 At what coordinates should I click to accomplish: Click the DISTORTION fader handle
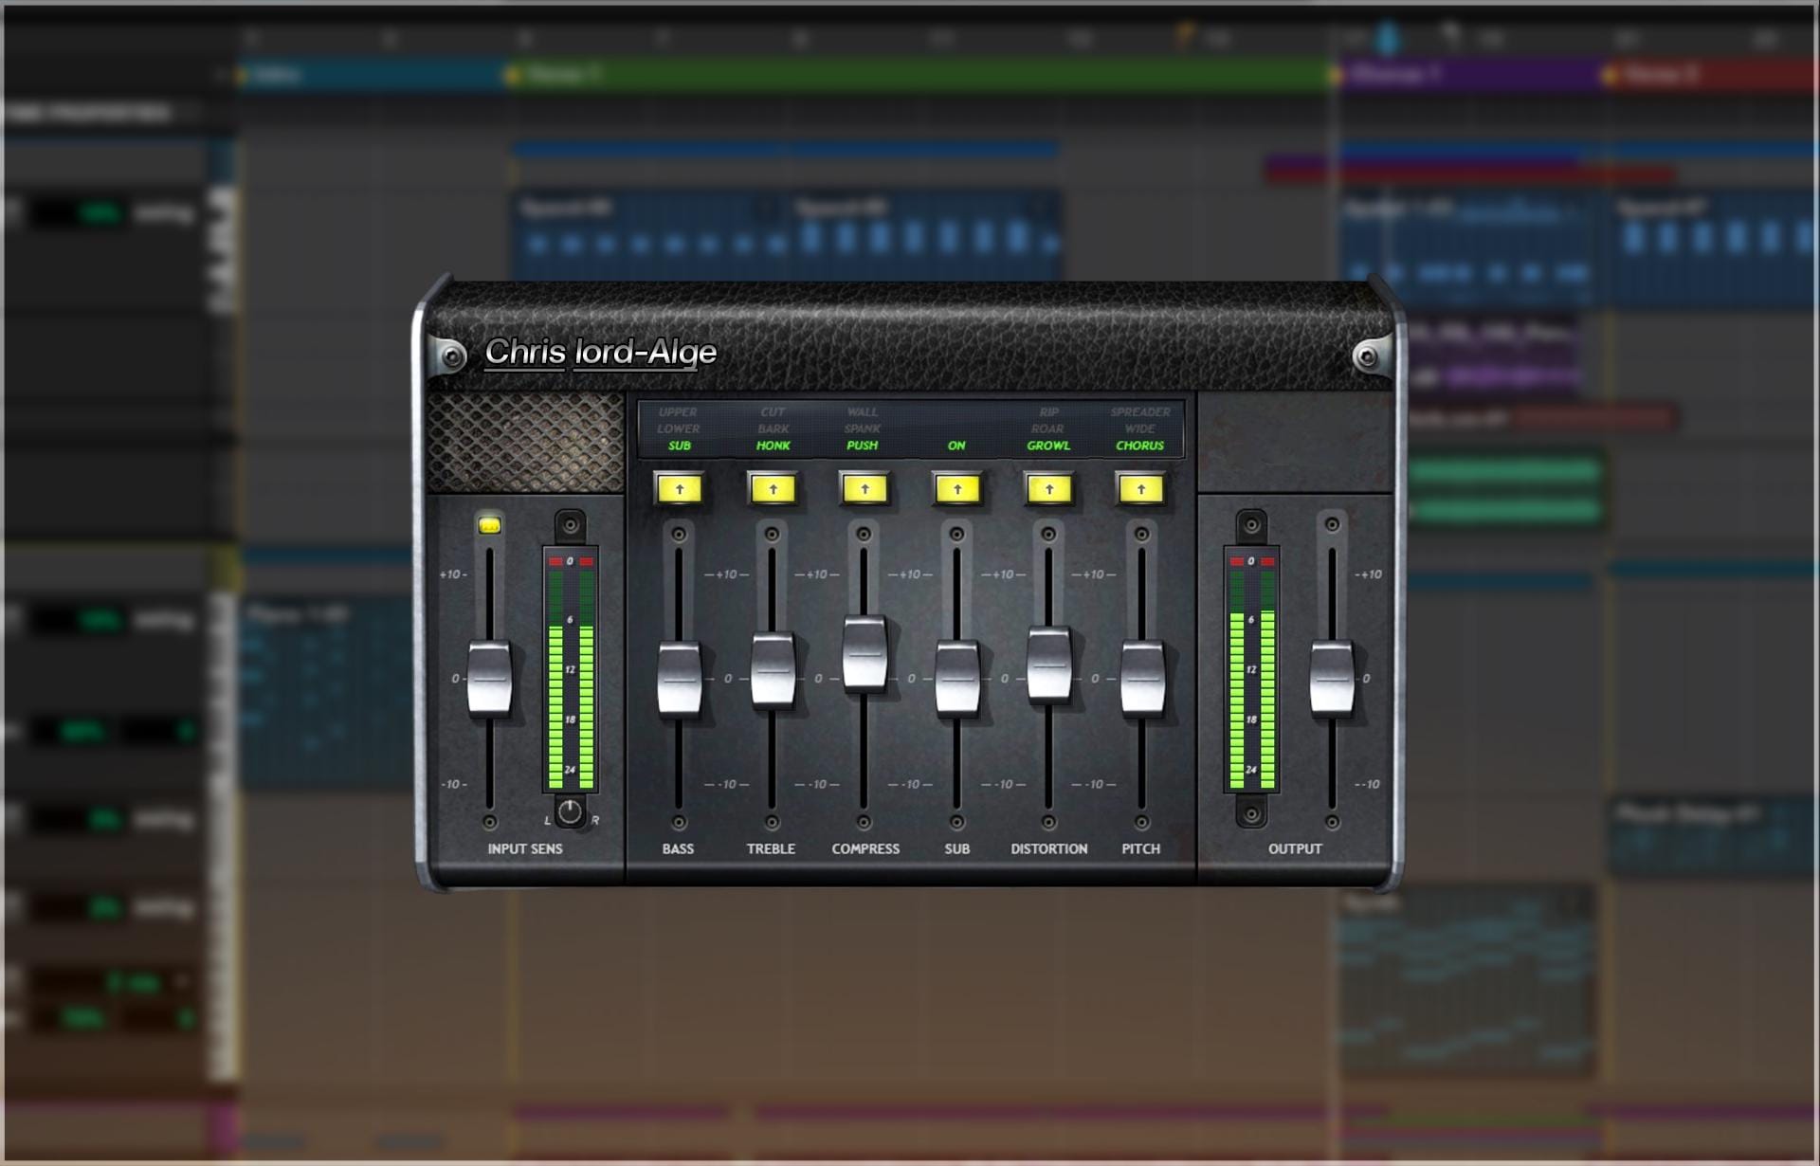coord(1048,665)
